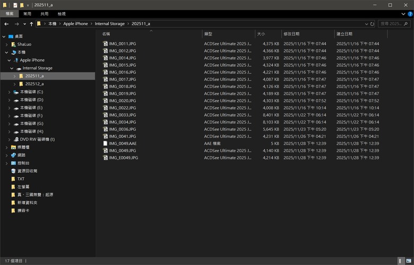Click the Back navigation arrow
414x265 pixels.
pyautogui.click(x=6, y=24)
